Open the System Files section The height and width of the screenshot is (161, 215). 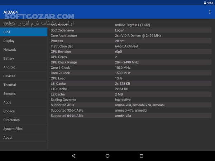(24, 129)
